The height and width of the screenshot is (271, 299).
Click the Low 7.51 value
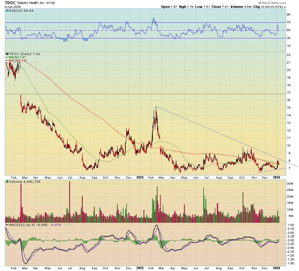[202, 7]
